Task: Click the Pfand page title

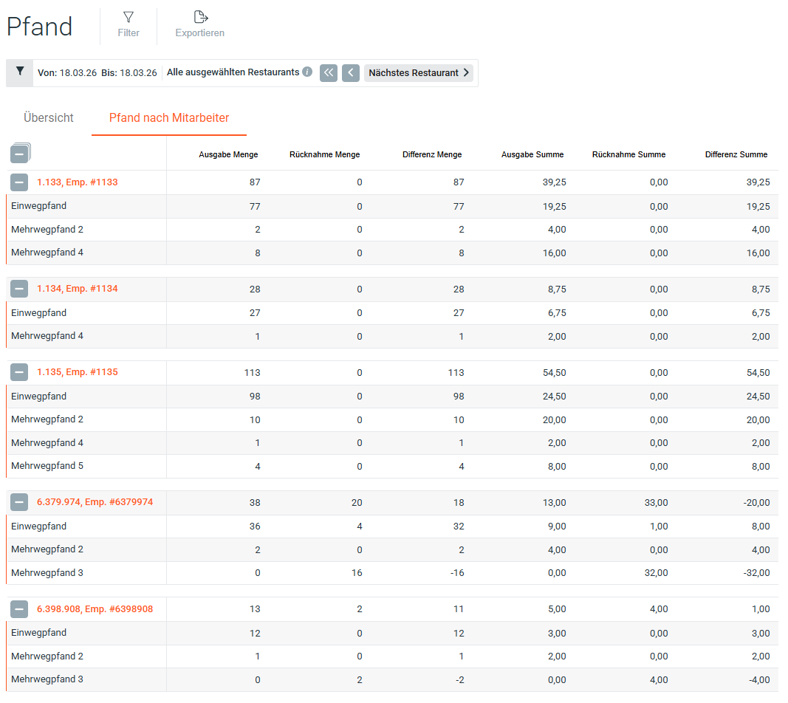Action: click(40, 27)
